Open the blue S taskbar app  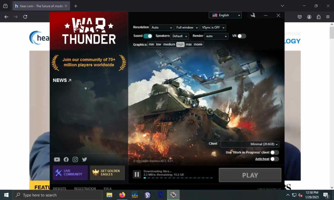coord(160,195)
